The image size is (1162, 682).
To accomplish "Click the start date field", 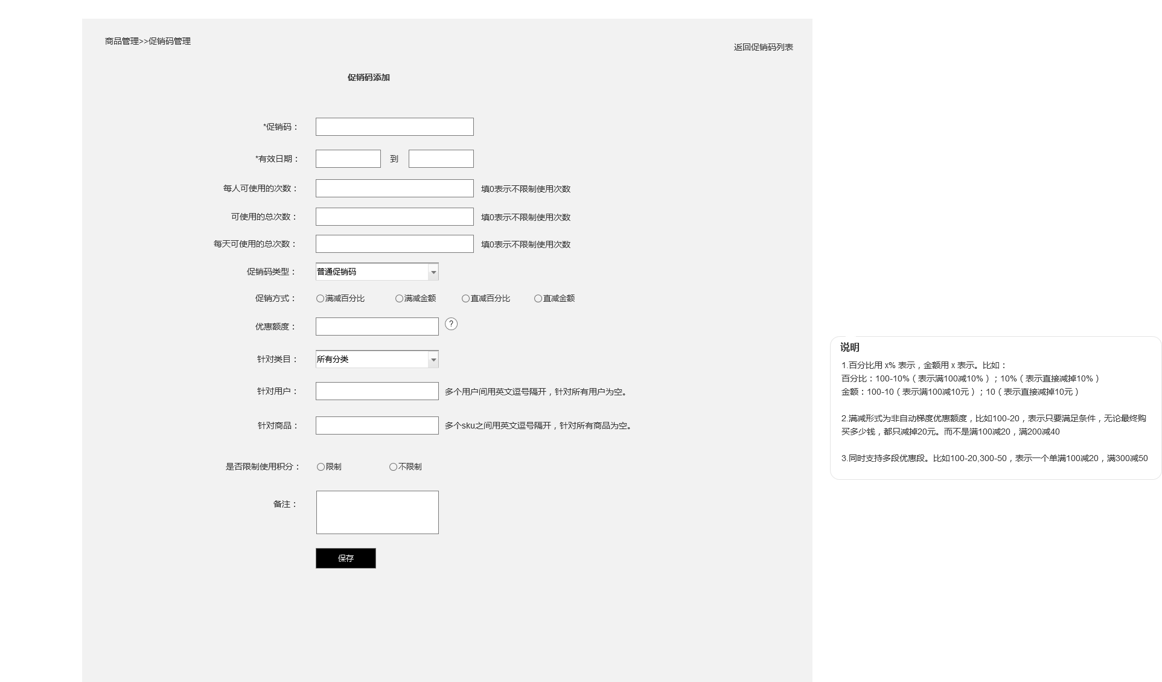I will (x=348, y=159).
